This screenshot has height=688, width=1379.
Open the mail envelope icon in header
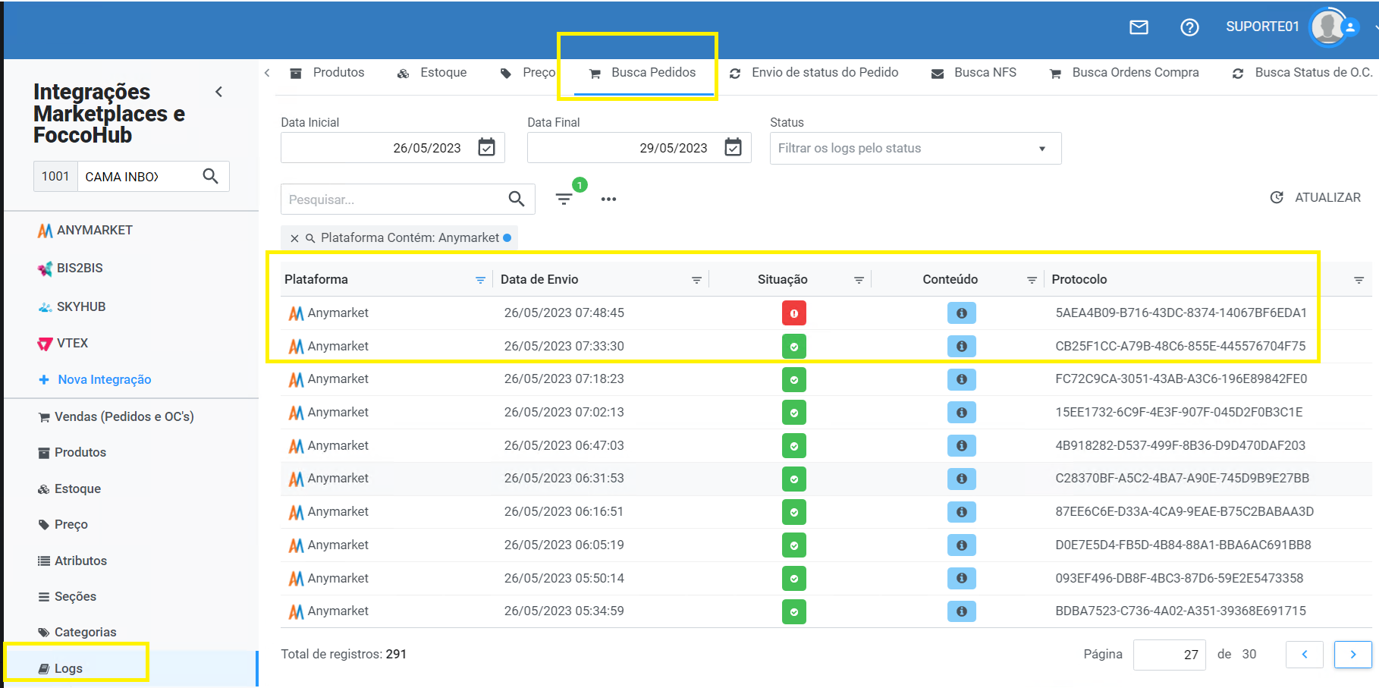click(x=1139, y=27)
